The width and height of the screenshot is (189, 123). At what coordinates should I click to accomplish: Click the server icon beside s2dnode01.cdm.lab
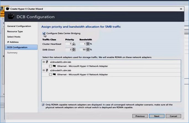tap(47, 70)
